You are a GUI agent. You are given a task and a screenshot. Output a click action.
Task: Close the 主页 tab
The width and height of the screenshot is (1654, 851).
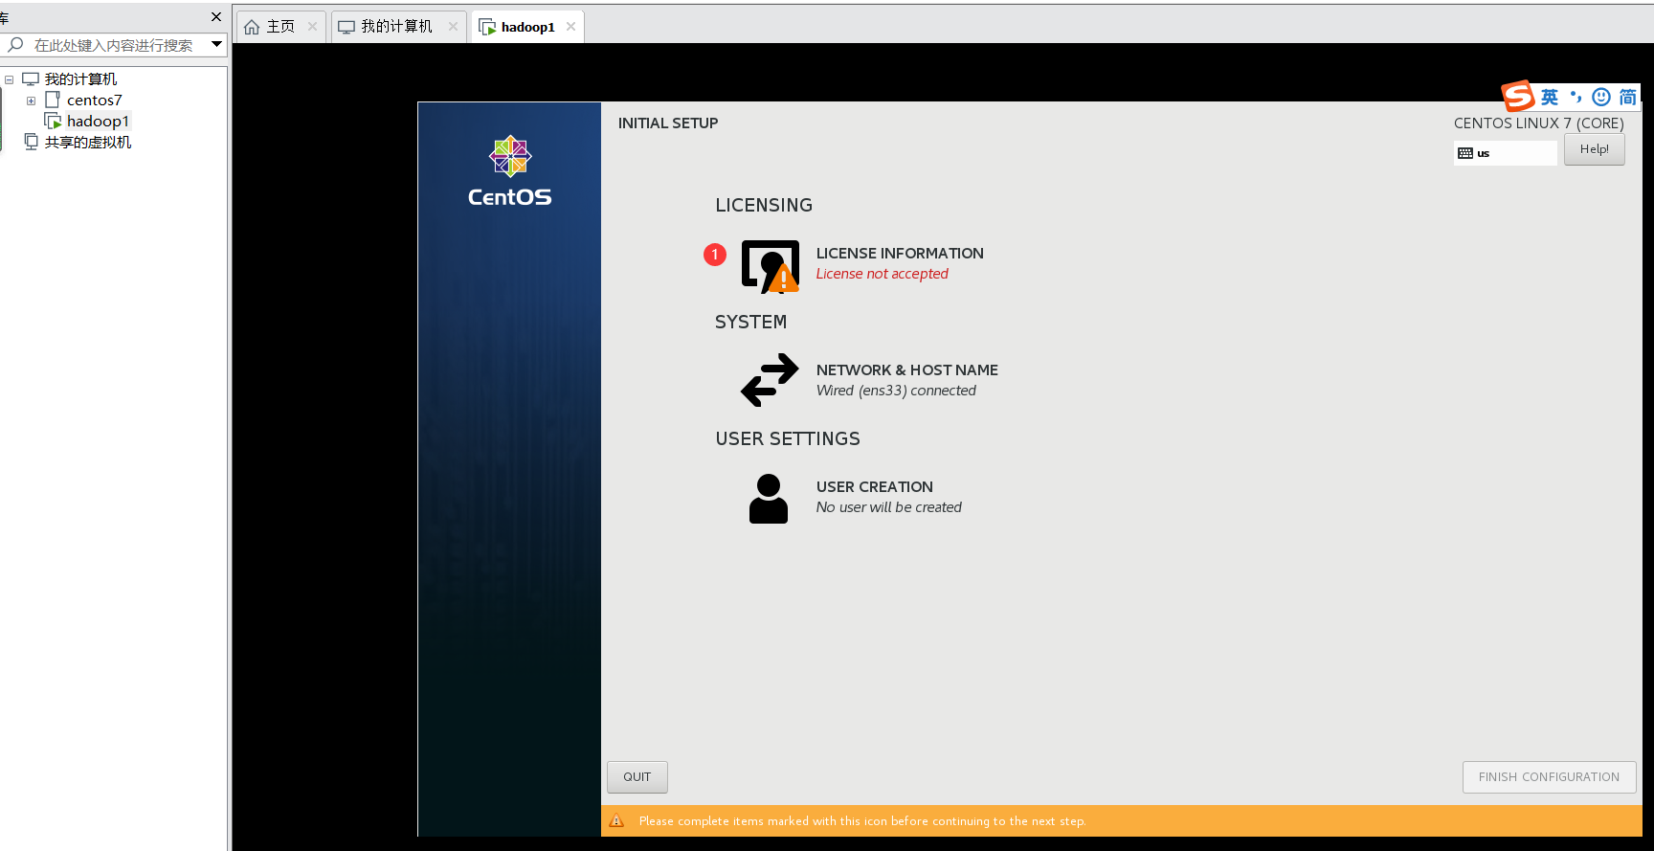(312, 27)
